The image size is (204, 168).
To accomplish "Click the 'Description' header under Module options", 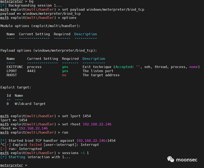I will coord(86,34).
